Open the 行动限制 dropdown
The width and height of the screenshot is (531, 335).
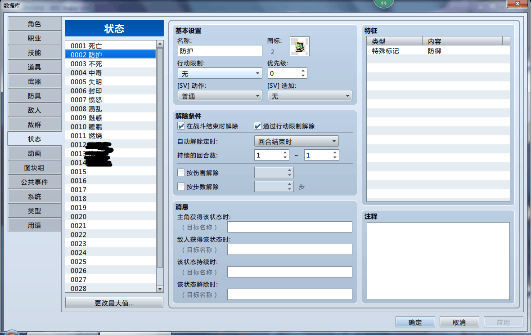click(220, 73)
